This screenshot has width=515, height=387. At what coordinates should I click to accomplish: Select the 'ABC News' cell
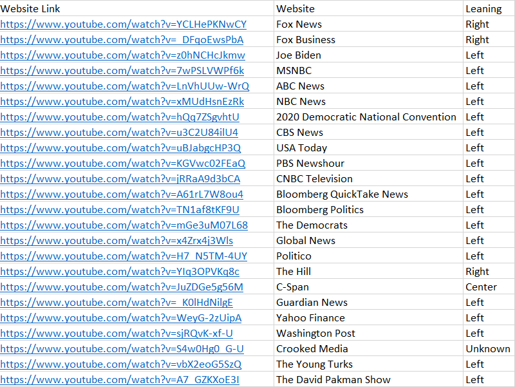coord(368,86)
